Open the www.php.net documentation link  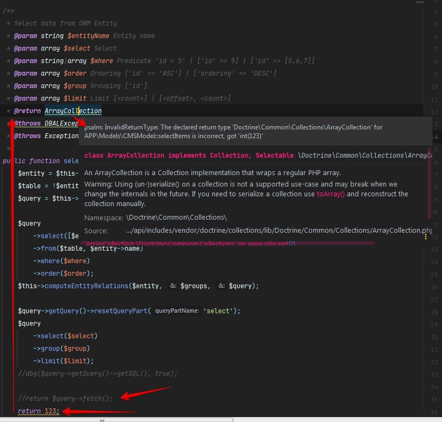(x=268, y=244)
